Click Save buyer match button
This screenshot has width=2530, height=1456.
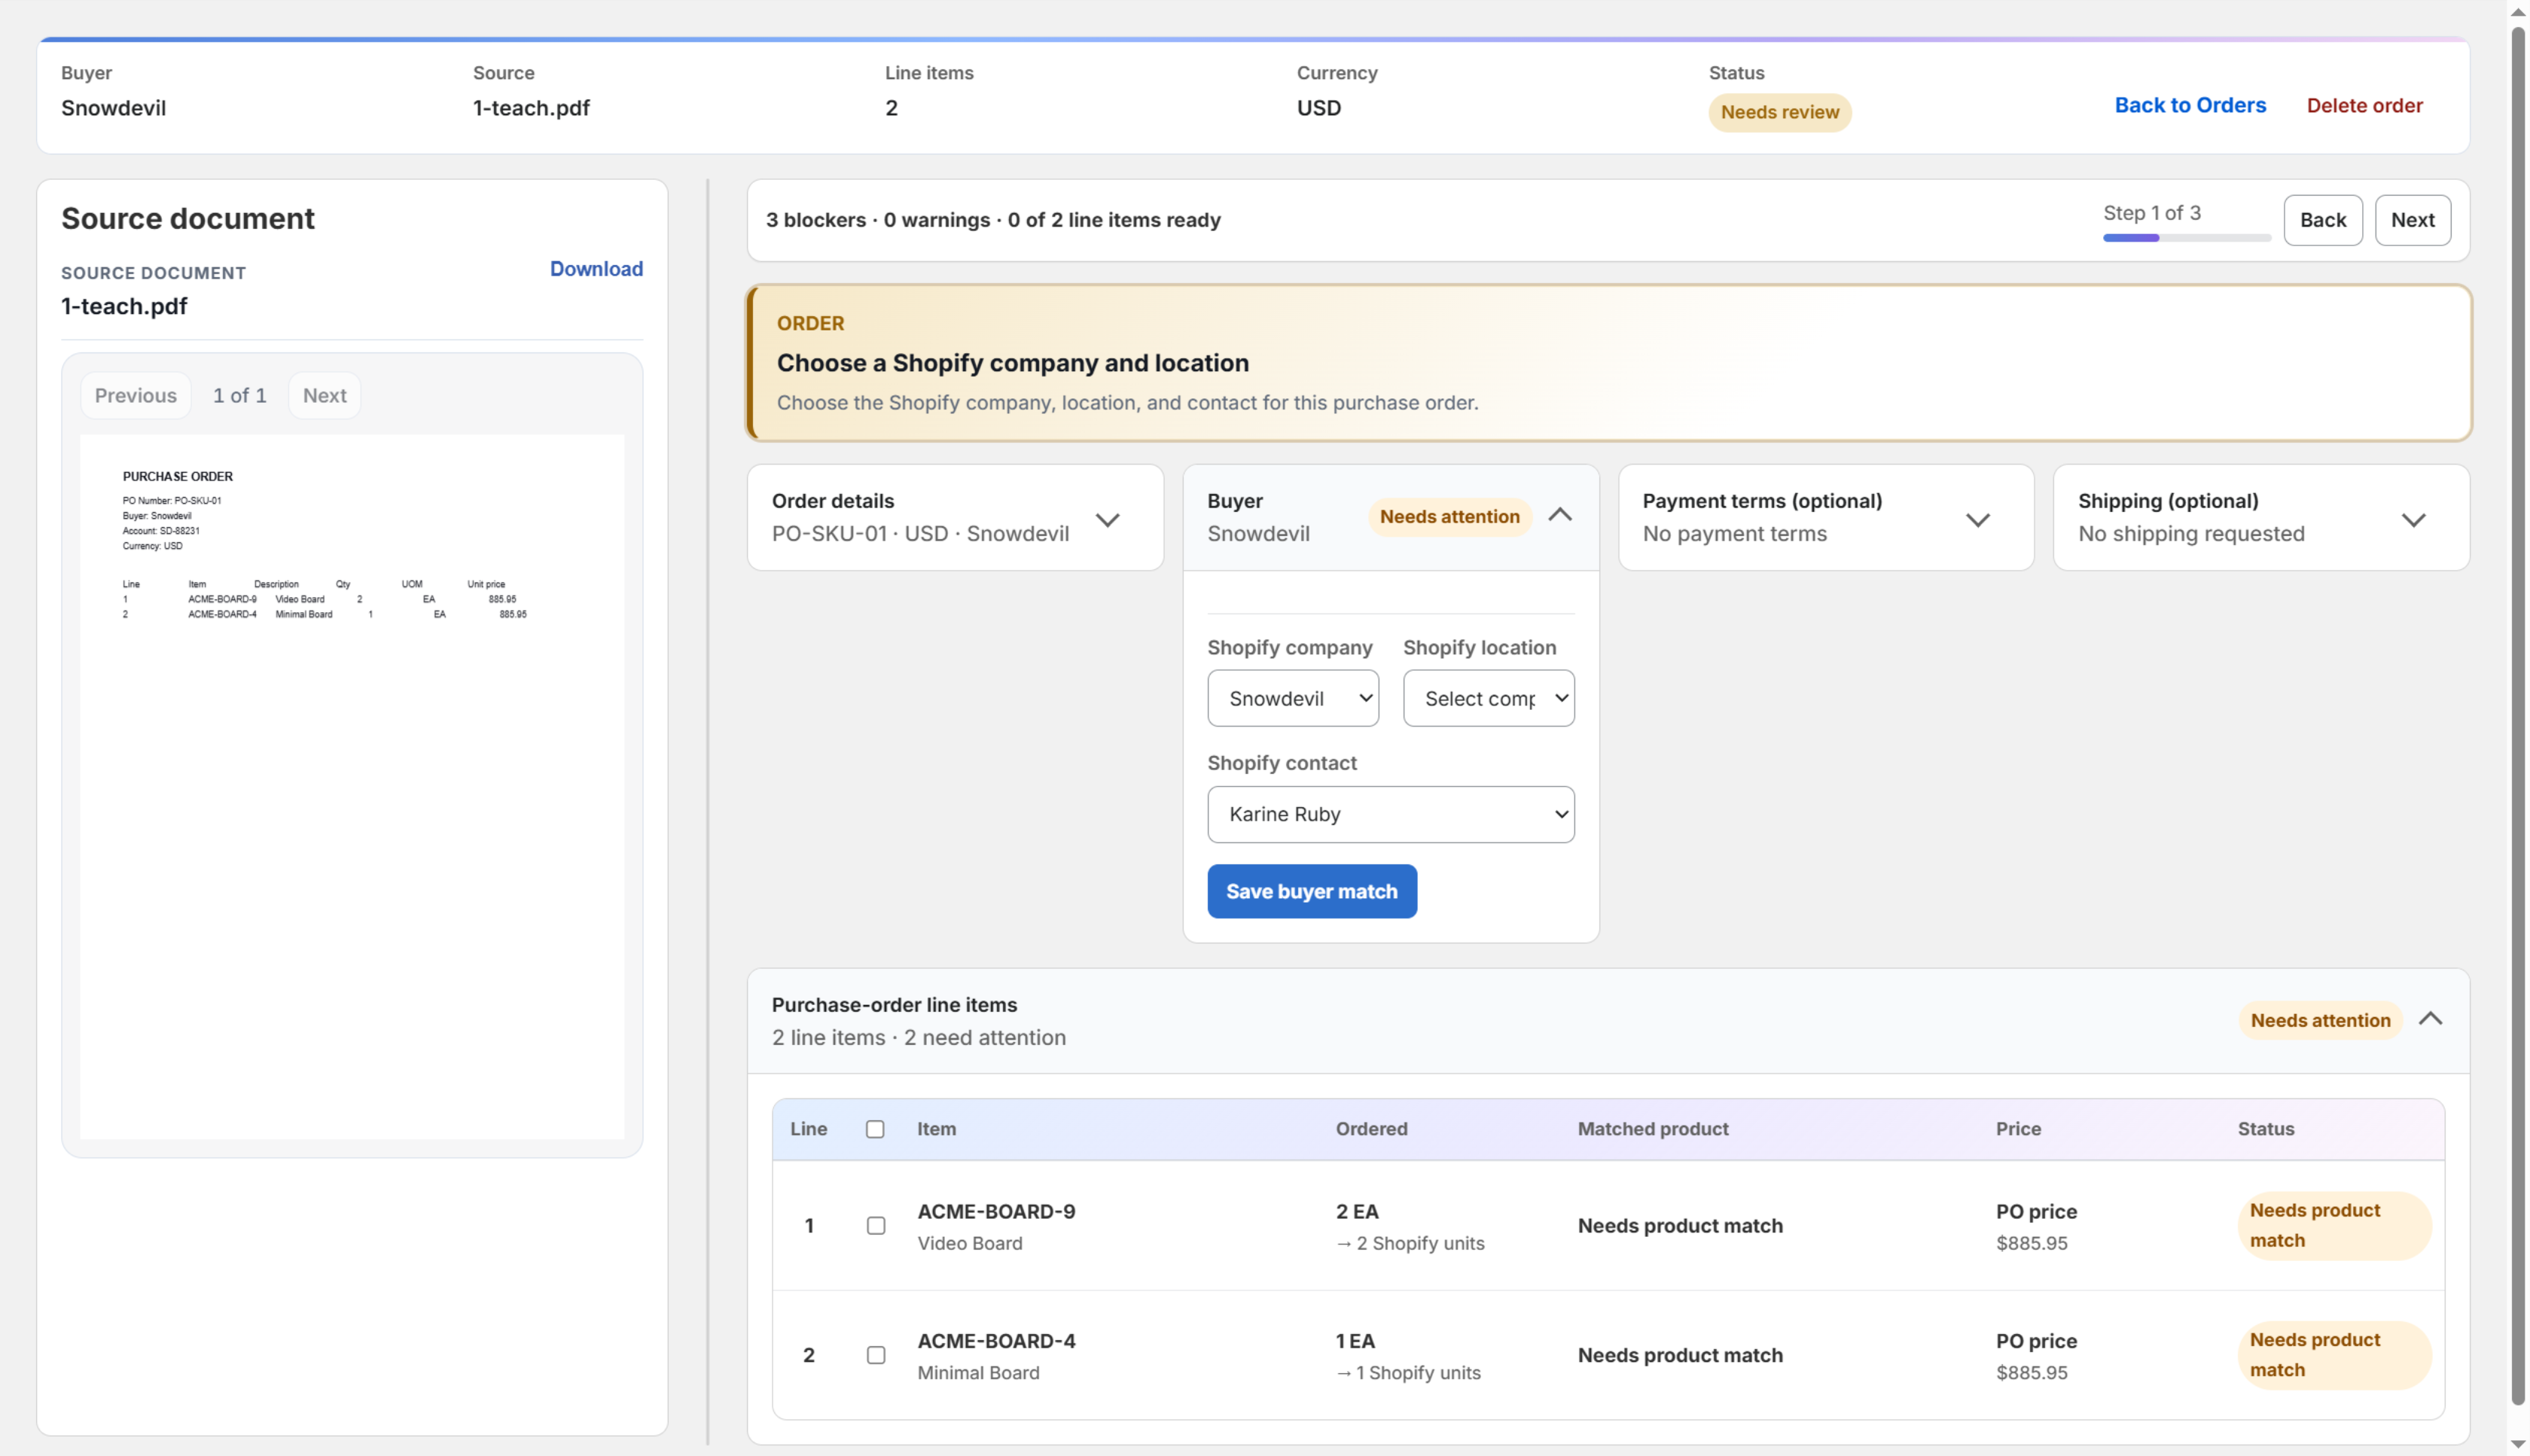pyautogui.click(x=1311, y=891)
